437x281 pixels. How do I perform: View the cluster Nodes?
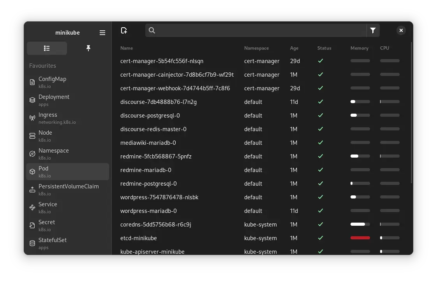click(45, 135)
